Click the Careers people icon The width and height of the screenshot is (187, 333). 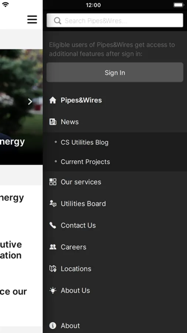53,247
